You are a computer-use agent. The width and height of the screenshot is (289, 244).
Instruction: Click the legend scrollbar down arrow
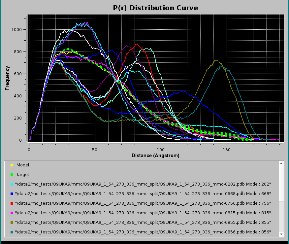tap(281, 234)
